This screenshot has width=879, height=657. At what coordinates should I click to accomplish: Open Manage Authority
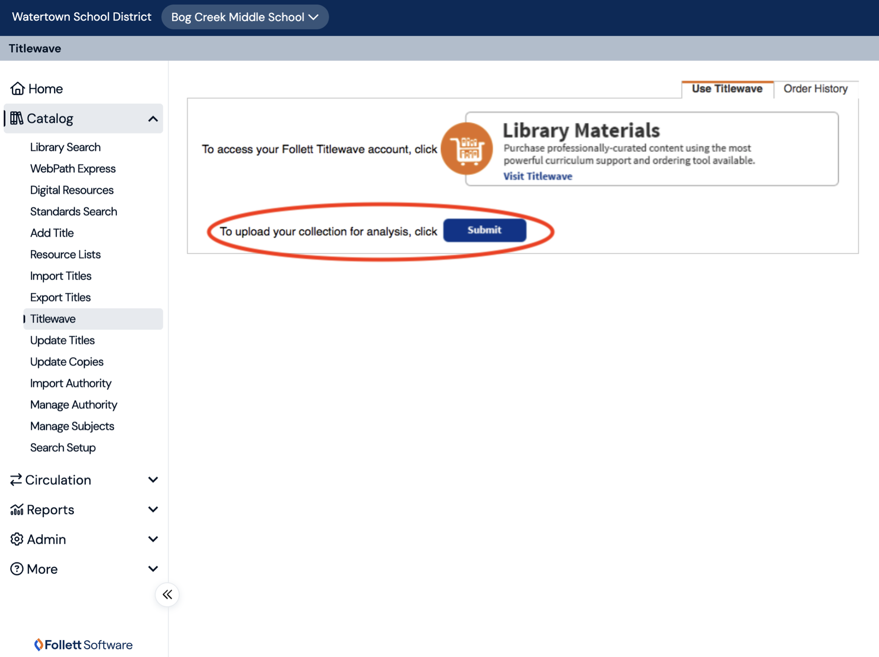[x=74, y=405]
